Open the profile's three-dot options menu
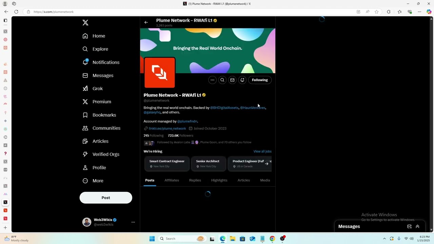Screen dimensions: 434x244 (212, 80)
